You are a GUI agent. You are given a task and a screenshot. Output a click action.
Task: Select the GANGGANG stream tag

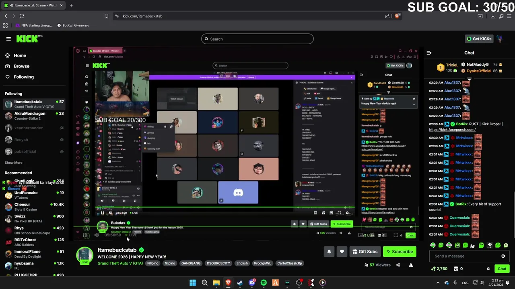point(191,263)
